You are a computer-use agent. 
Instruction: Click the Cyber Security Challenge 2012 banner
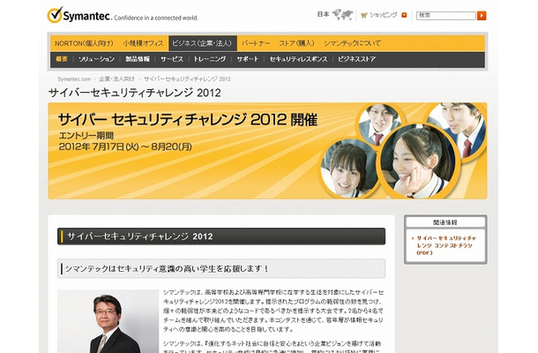267,151
